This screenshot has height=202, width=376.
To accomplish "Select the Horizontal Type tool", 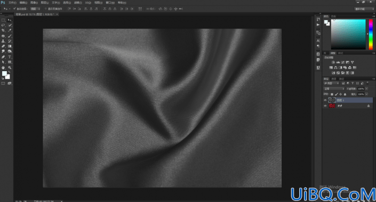I will [x=10, y=57].
